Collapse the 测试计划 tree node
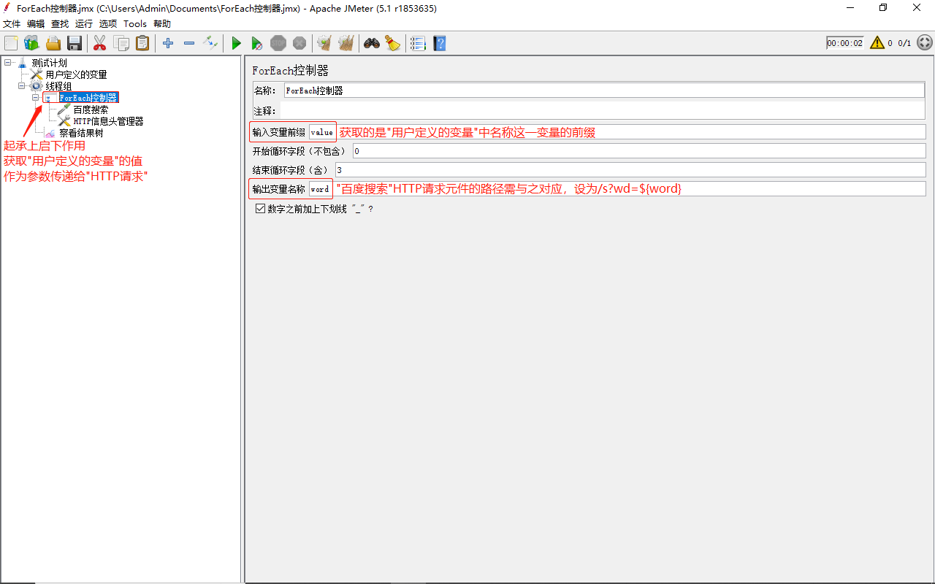The width and height of the screenshot is (935, 584). pos(7,63)
